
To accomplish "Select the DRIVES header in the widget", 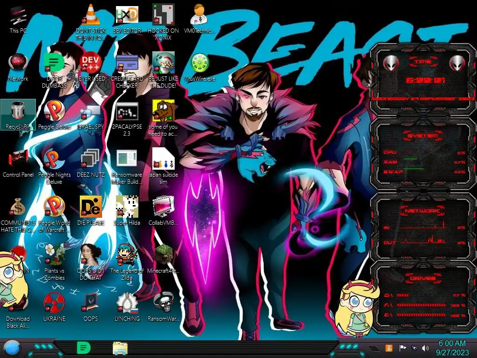I will (422, 278).
